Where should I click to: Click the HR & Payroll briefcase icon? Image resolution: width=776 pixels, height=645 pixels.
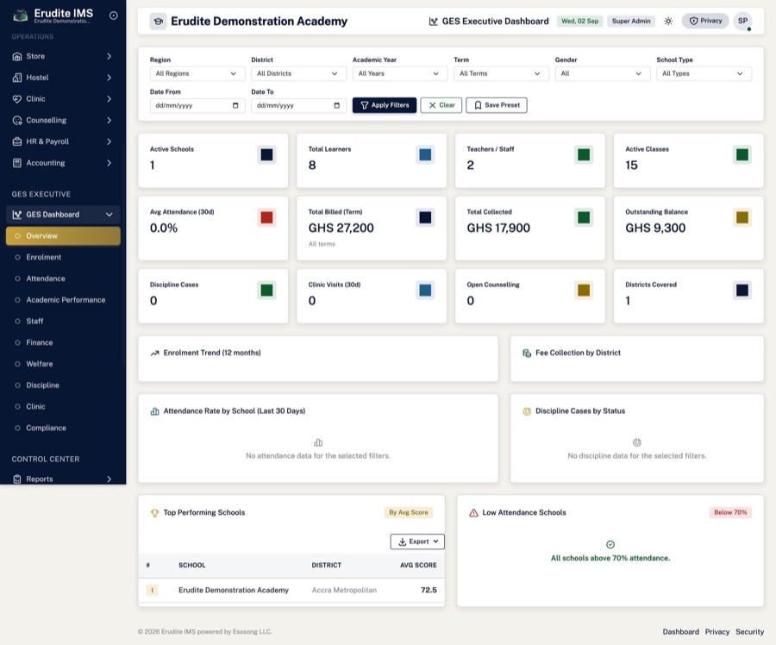point(17,141)
